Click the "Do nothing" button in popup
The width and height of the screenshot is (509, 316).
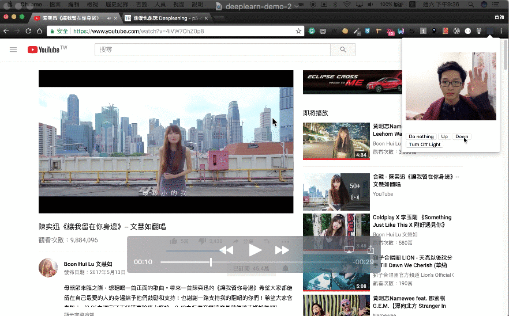point(421,136)
